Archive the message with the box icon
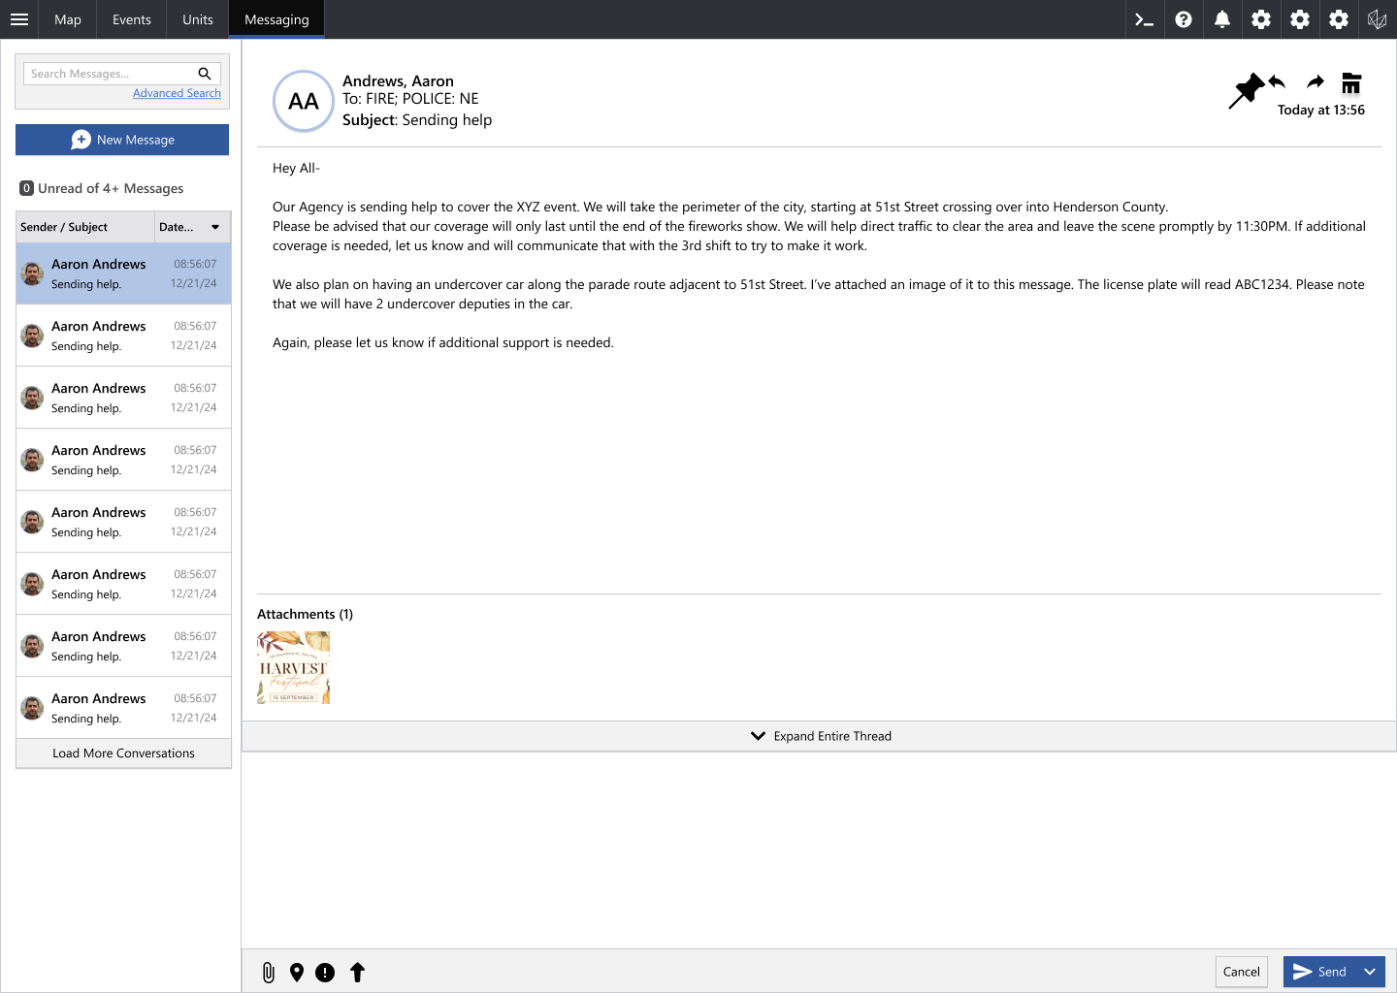1397x993 pixels. (1351, 82)
